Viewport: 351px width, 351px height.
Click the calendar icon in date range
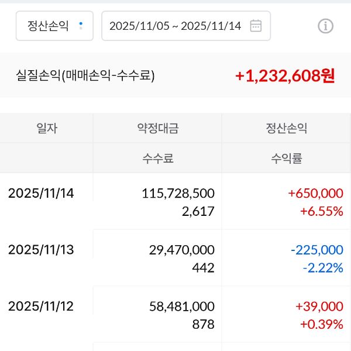coord(256,26)
